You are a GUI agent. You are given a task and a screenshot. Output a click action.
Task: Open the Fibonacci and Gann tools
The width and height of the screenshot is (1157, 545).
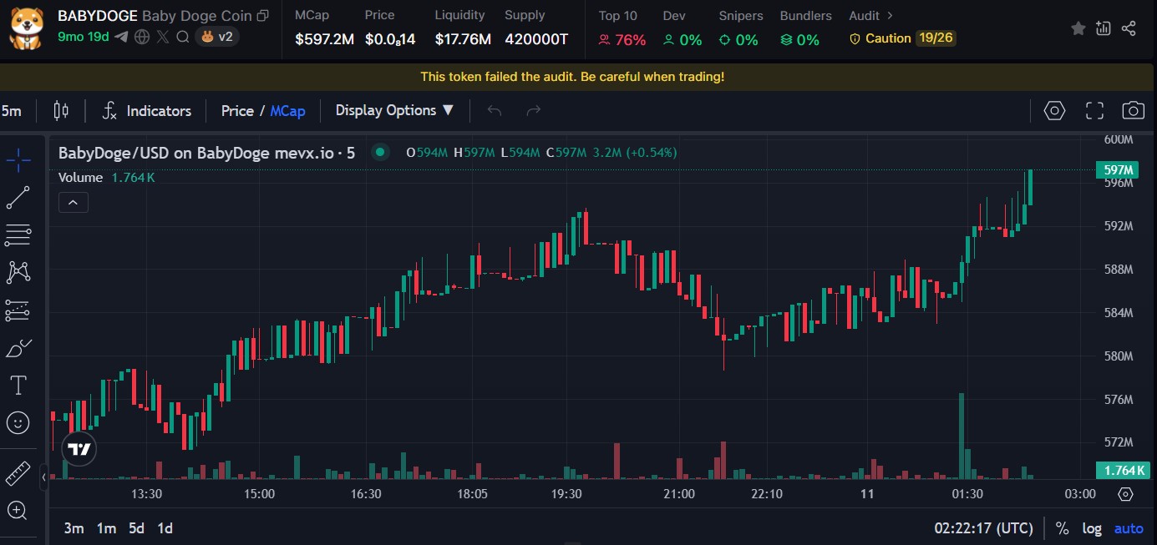pyautogui.click(x=18, y=235)
